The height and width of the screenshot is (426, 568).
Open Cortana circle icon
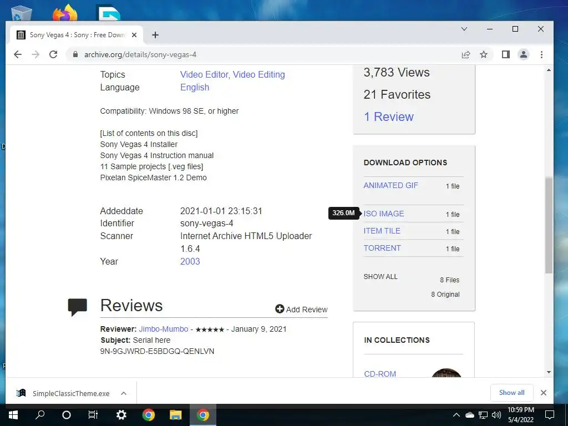point(67,415)
